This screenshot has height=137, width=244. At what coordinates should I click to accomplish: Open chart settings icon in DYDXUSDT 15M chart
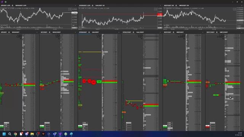tap(155, 9)
